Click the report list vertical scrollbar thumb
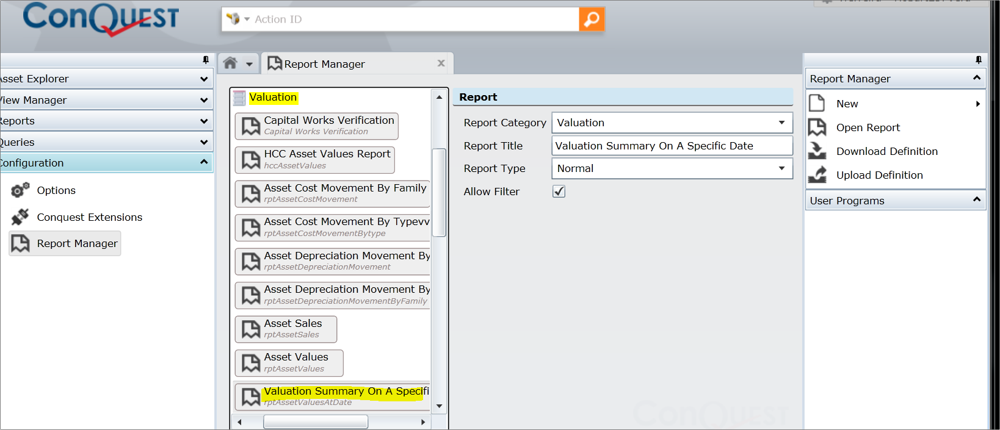 click(x=439, y=192)
